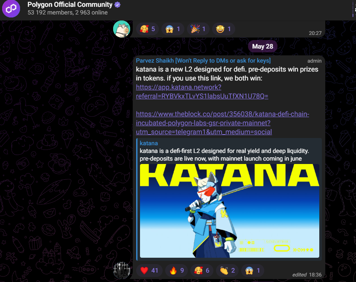The height and width of the screenshot is (282, 356).
Task: Toggle the smiling hearts reaction with 6
Action: click(202, 270)
